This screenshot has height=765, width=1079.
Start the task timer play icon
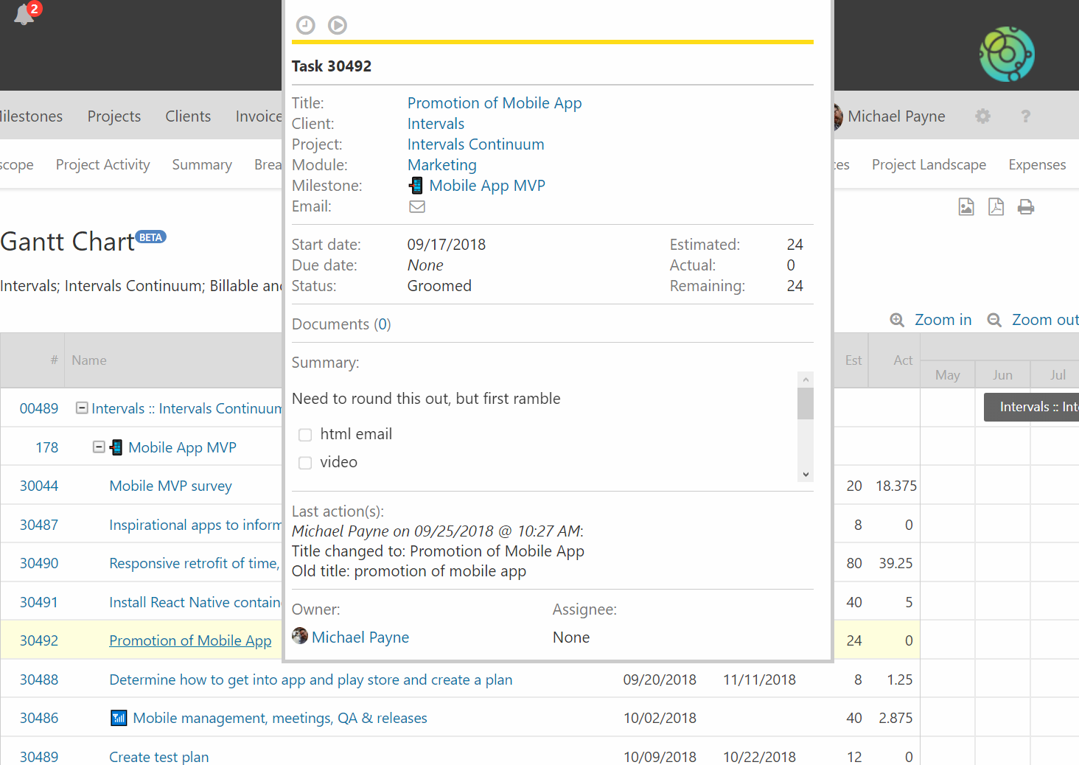(338, 25)
